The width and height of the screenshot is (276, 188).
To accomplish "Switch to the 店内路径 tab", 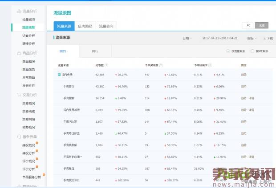I will (x=85, y=26).
